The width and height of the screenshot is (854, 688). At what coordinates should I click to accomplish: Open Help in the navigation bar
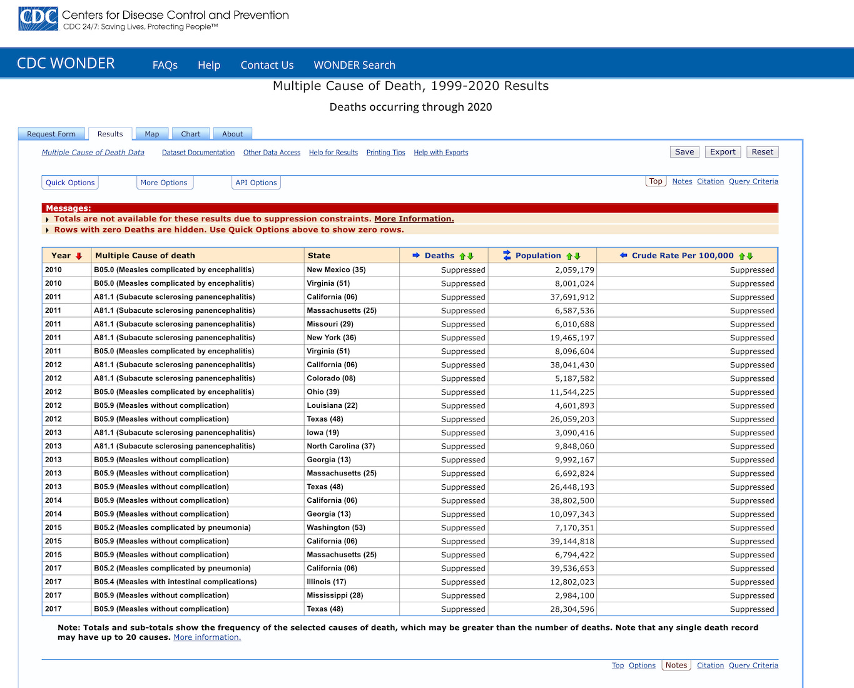pyautogui.click(x=209, y=65)
